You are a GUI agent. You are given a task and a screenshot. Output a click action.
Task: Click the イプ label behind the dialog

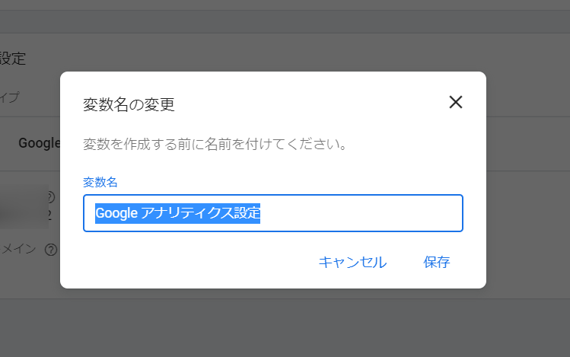click(9, 97)
